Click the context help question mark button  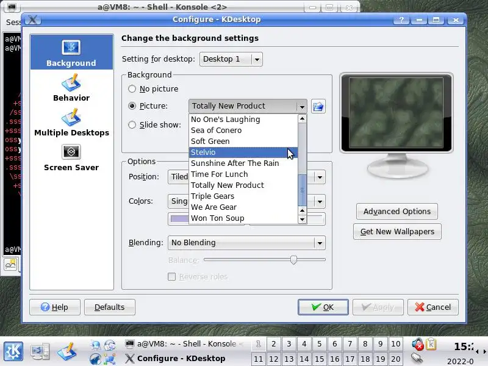(x=401, y=20)
